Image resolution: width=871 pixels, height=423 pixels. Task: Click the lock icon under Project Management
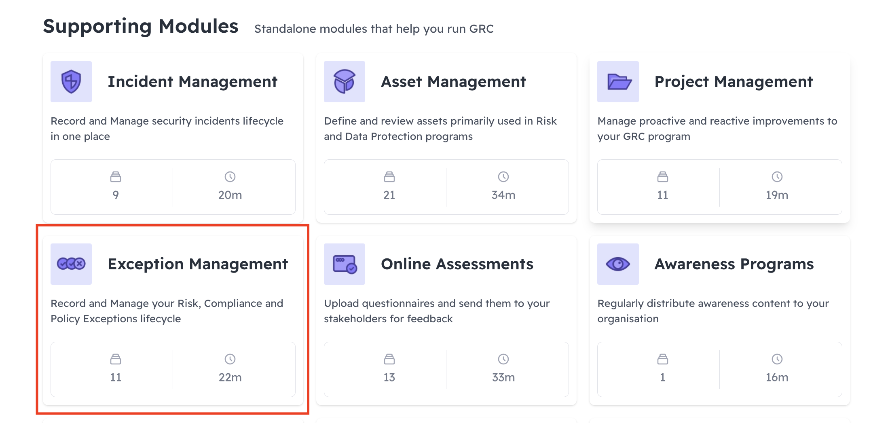tap(662, 177)
